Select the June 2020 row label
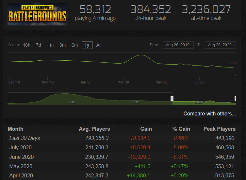The width and height of the screenshot is (246, 180). click(22, 157)
